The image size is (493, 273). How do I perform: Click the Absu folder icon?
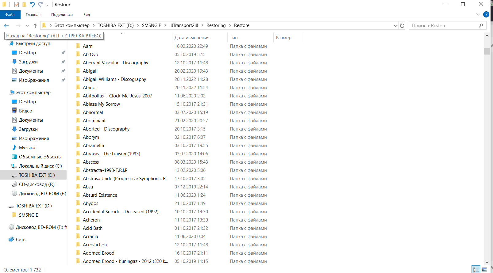78,187
